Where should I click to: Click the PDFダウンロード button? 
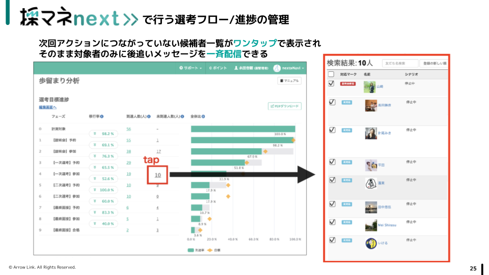(284, 106)
